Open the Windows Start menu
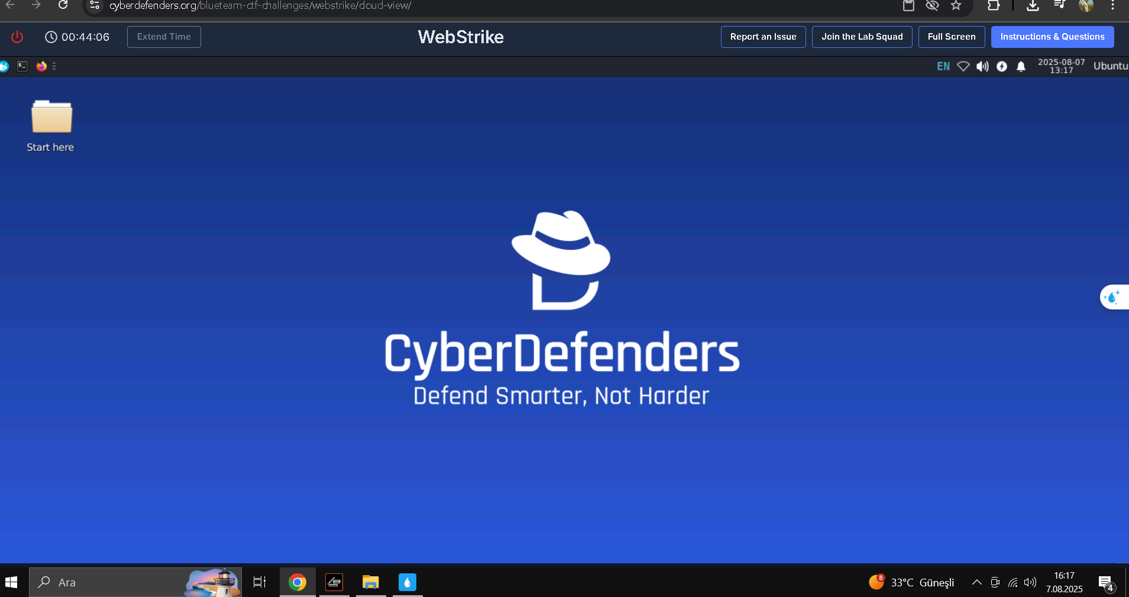 point(11,582)
